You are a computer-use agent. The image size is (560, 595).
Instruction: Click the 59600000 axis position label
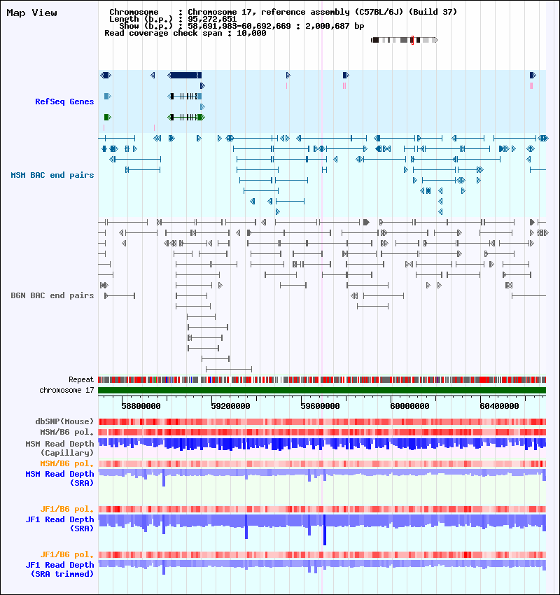point(320,406)
